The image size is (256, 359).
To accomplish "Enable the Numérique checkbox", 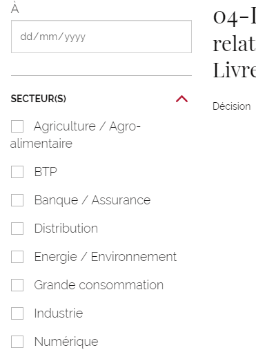I will [x=17, y=342].
